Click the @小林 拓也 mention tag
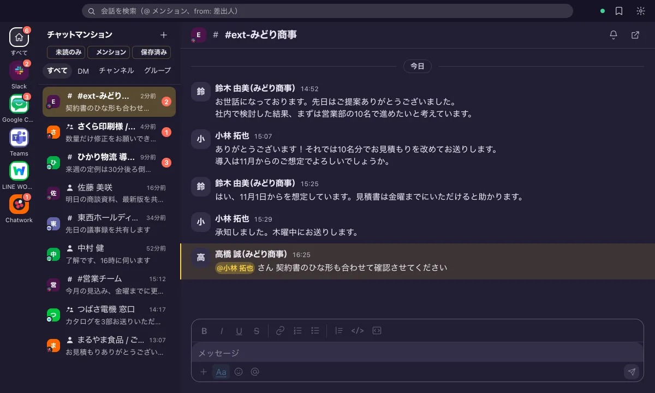This screenshot has width=655, height=393. pos(235,268)
